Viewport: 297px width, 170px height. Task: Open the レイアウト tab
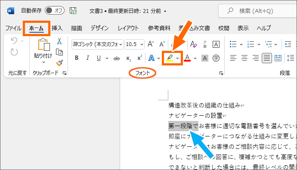pyautogui.click(x=128, y=28)
